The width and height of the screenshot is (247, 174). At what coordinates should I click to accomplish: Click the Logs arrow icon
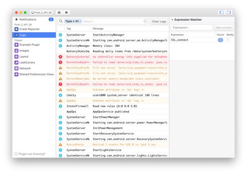pyautogui.click(x=16, y=35)
